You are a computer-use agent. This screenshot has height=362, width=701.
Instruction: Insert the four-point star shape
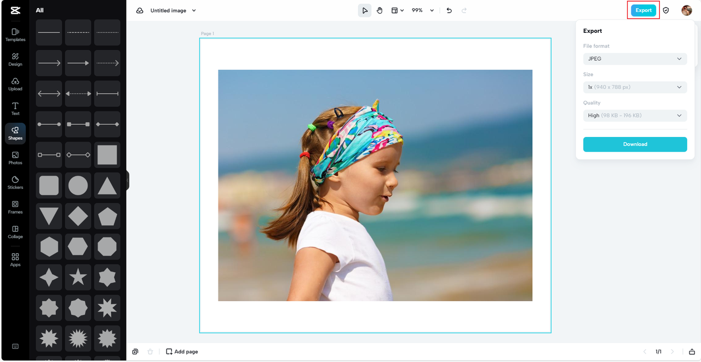point(49,278)
